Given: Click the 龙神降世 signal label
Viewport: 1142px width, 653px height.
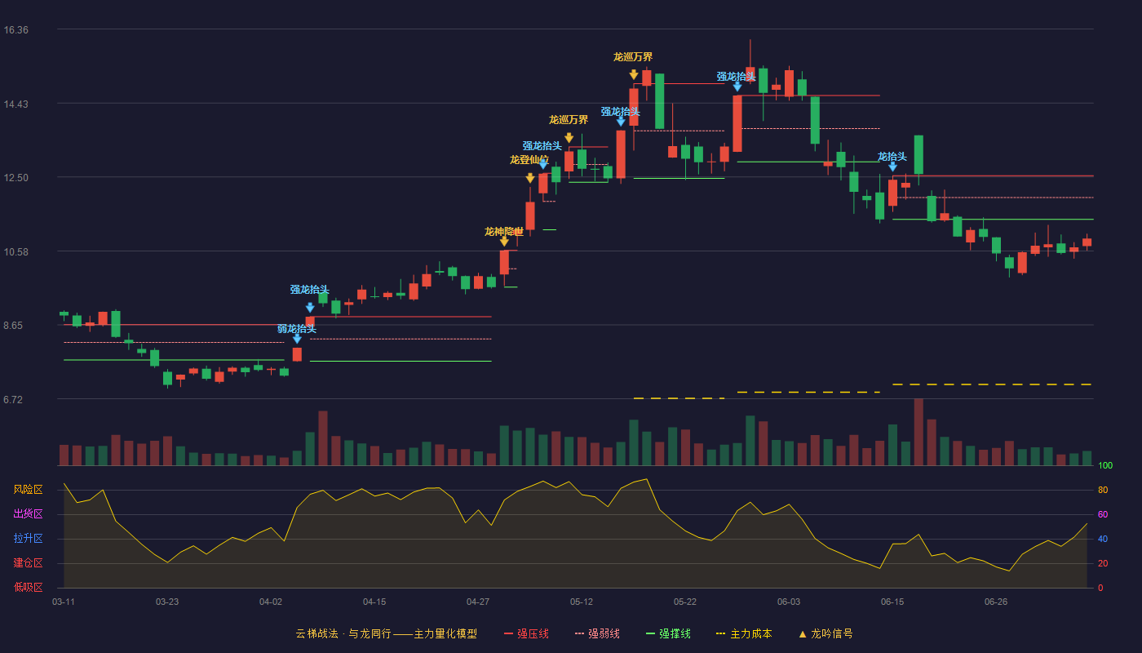Looking at the screenshot, I should point(504,232).
